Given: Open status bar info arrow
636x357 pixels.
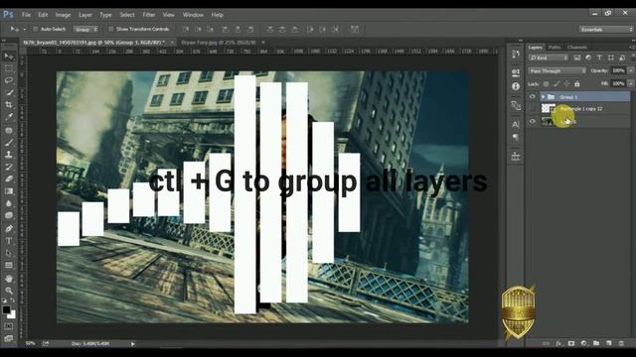Looking at the screenshot, I should pyautogui.click(x=132, y=344).
